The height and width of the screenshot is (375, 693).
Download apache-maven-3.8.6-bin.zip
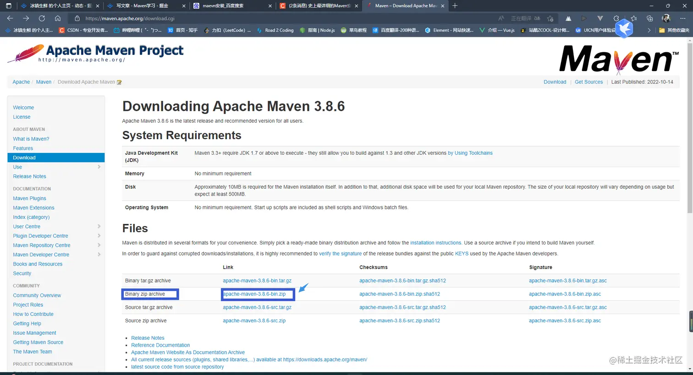point(254,294)
